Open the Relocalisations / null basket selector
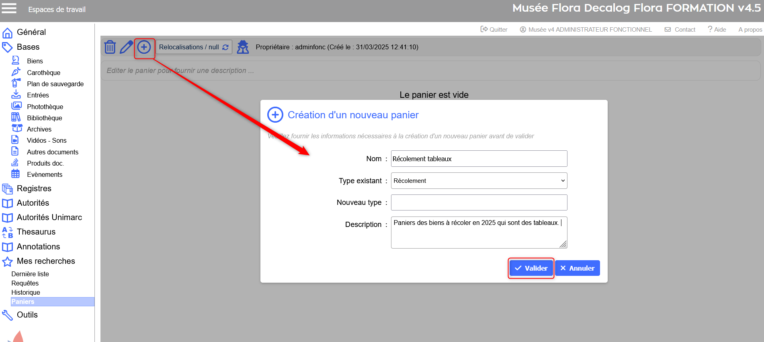This screenshot has width=764, height=342. 193,47
